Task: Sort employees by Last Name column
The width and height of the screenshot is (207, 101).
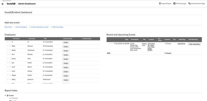Action: (32, 39)
